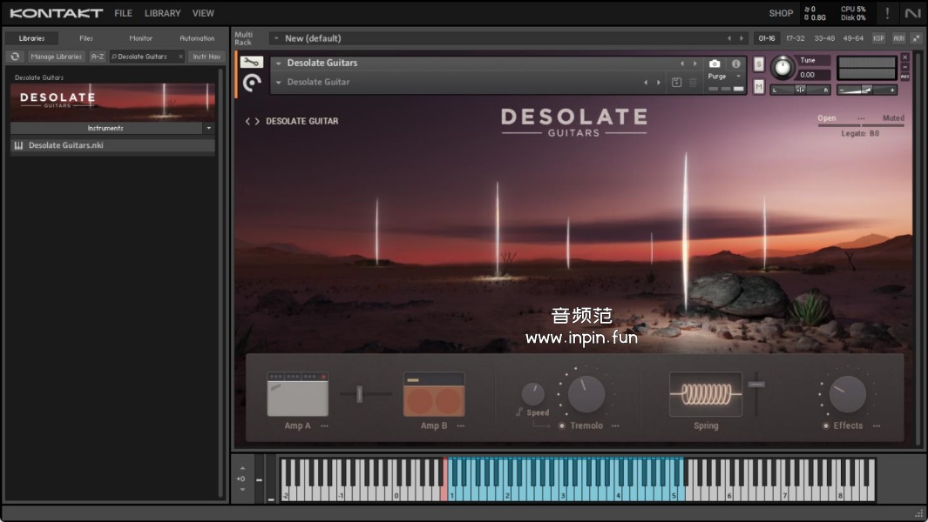Select the Amp B amplifier image
Image resolution: width=928 pixels, height=522 pixels.
434,395
